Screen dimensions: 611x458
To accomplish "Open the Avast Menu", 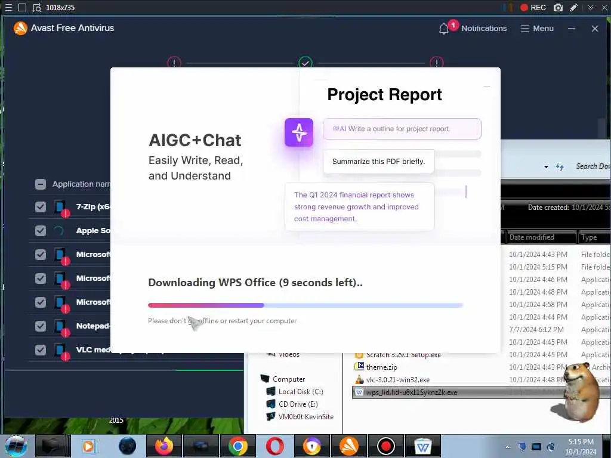I will tap(537, 29).
